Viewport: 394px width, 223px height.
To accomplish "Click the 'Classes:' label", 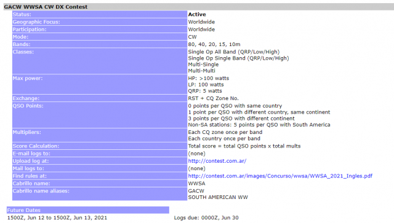I will click(x=23, y=52).
